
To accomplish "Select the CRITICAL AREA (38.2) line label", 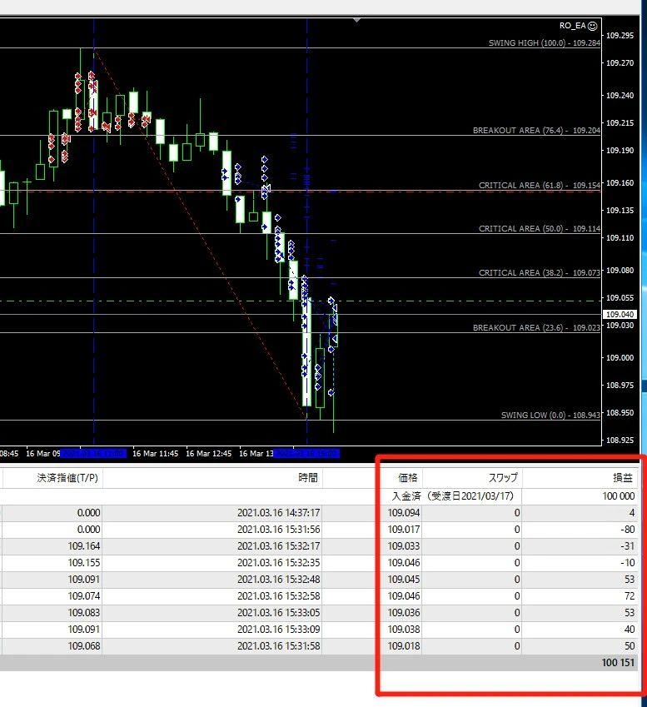I will [x=539, y=273].
